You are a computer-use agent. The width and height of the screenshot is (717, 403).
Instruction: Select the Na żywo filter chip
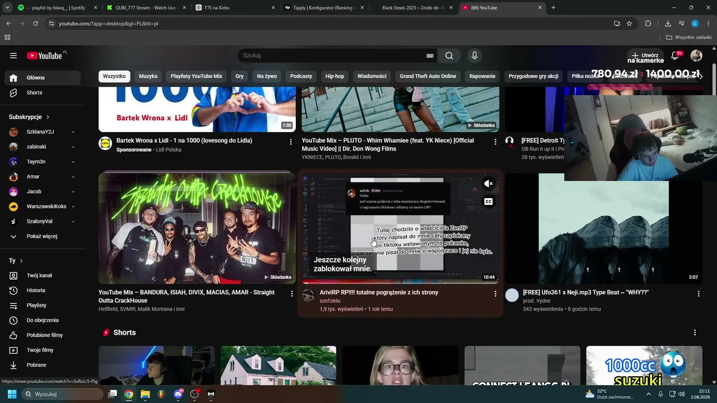point(267,76)
